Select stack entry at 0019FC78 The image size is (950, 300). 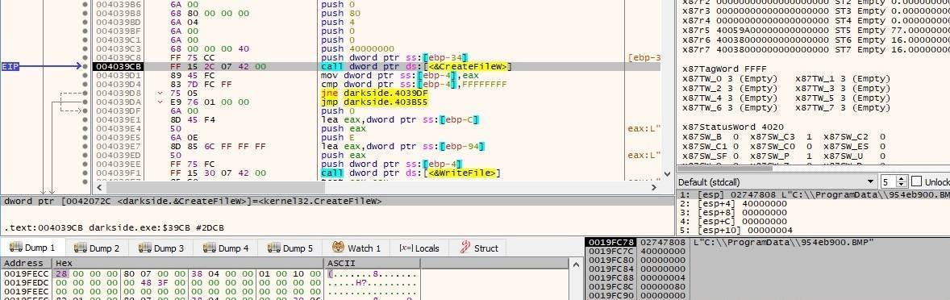point(767,242)
